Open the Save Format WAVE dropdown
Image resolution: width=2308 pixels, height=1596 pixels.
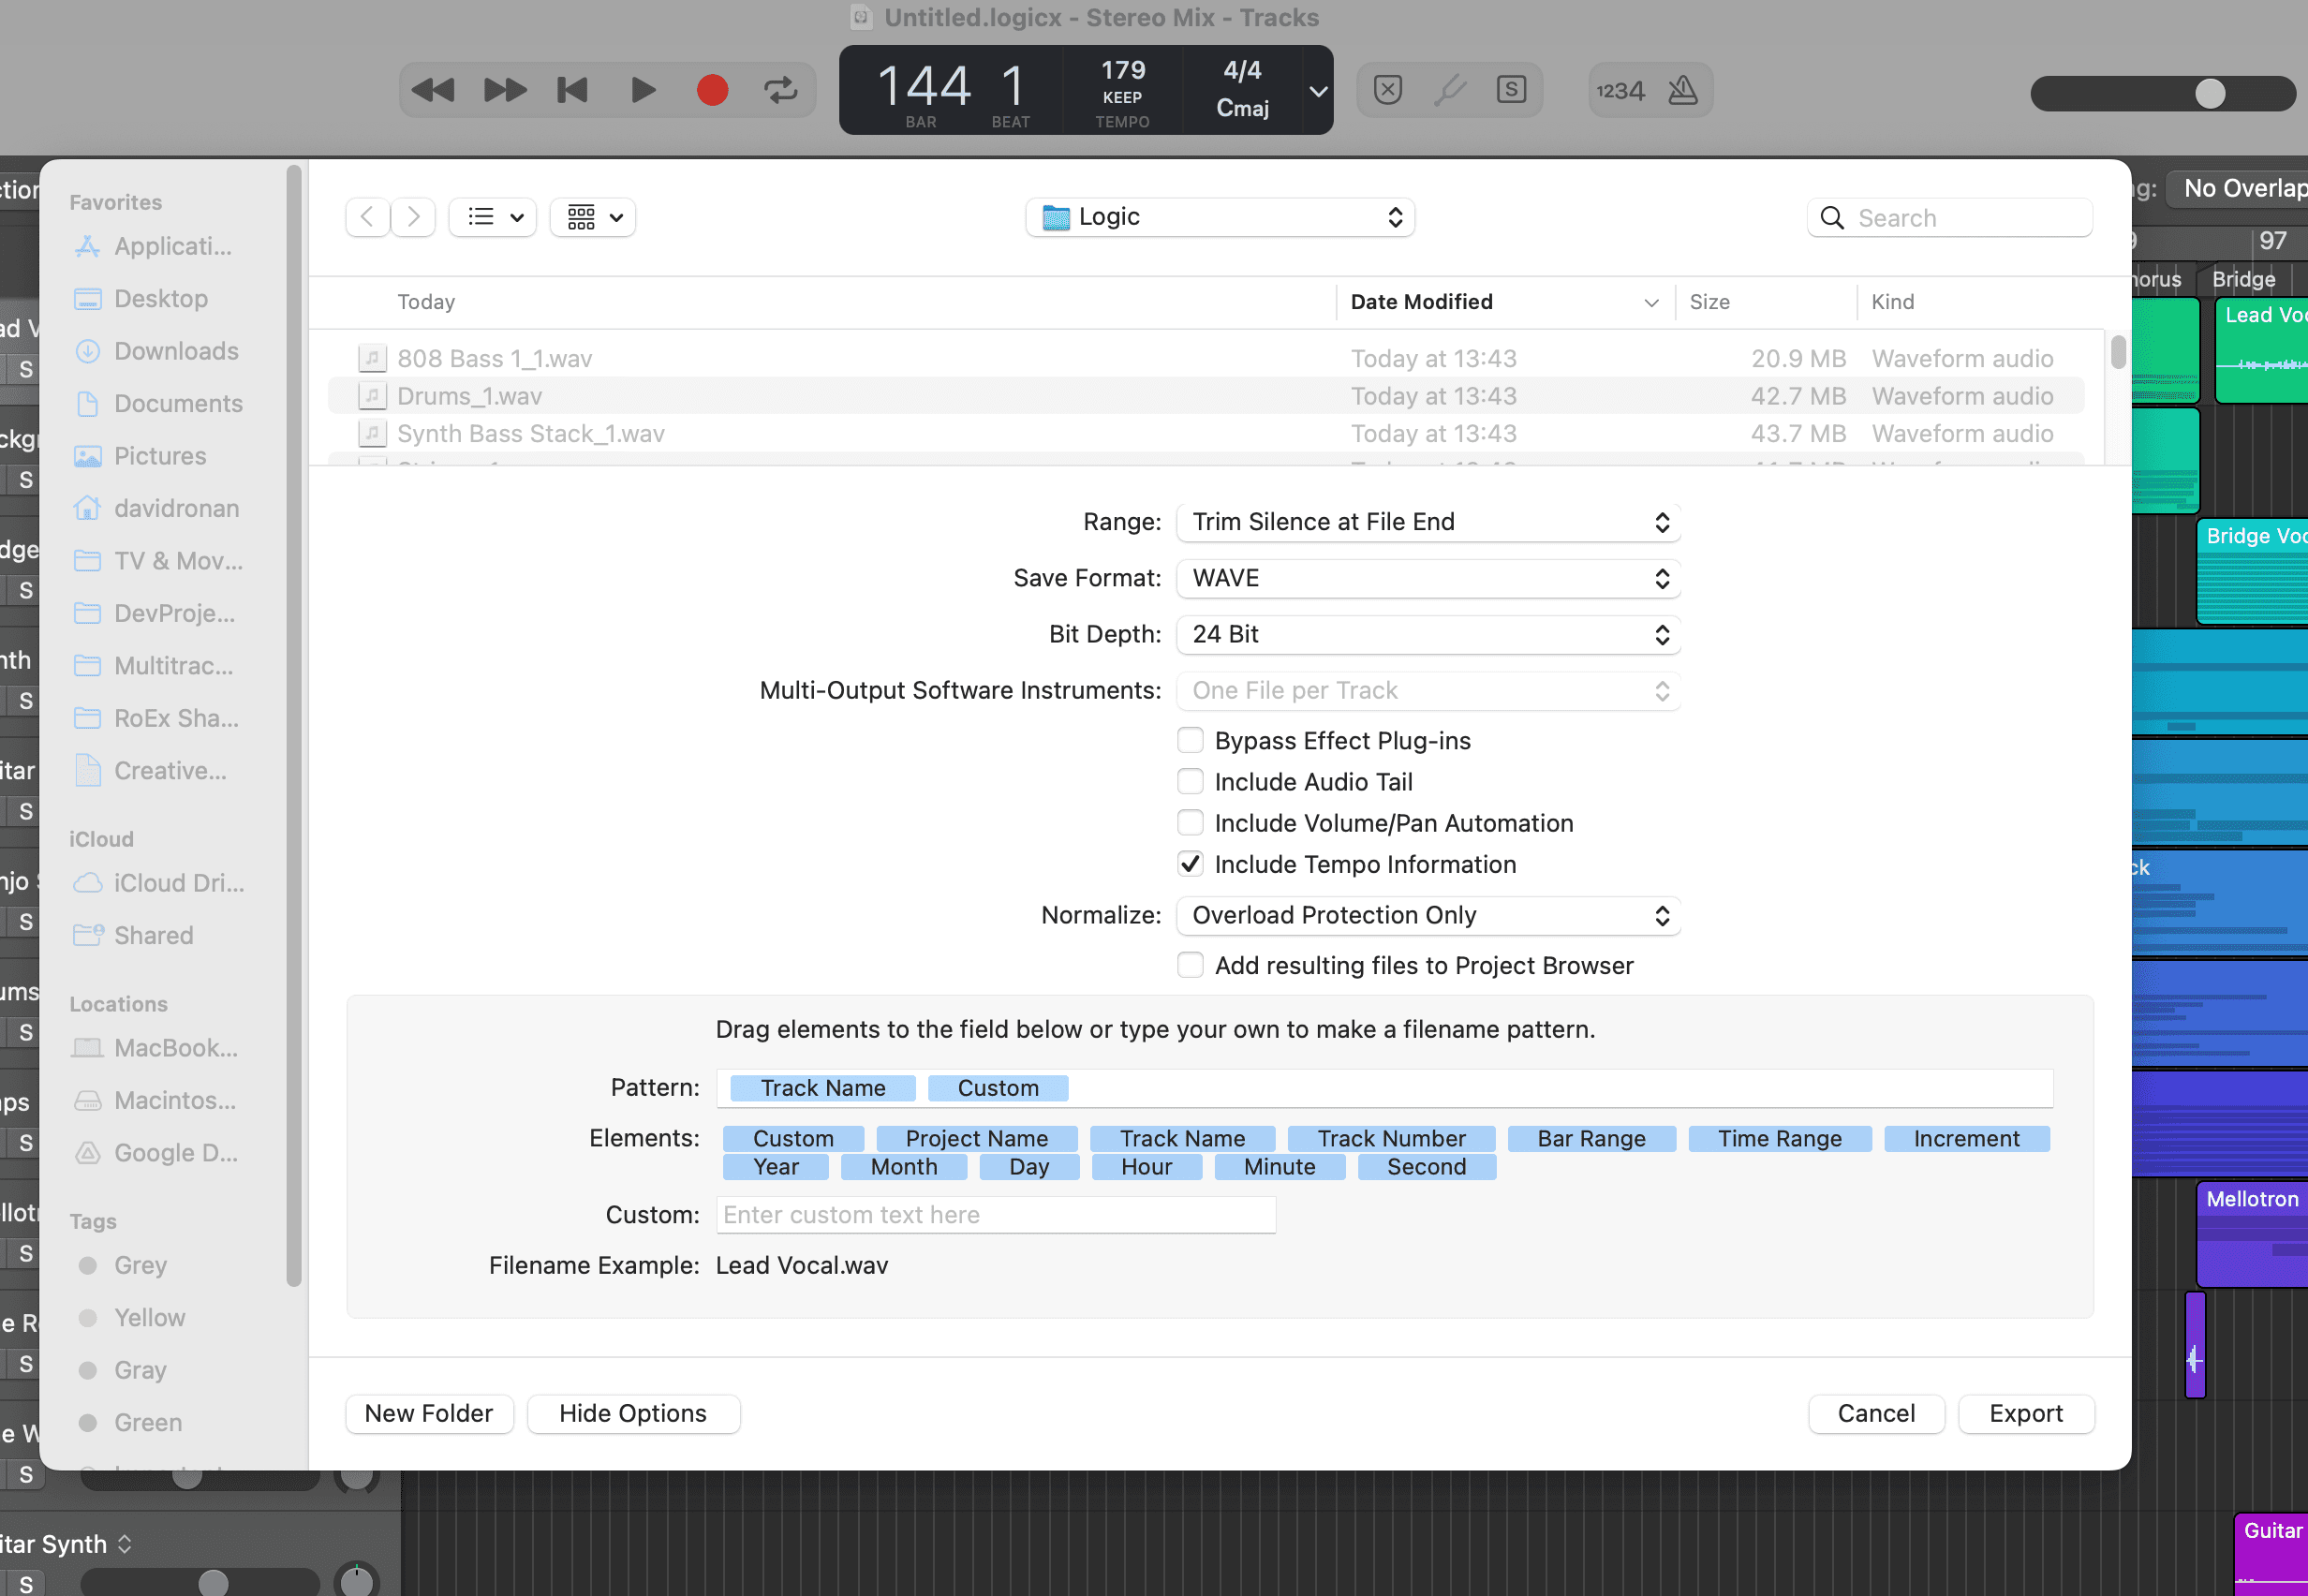(1427, 578)
